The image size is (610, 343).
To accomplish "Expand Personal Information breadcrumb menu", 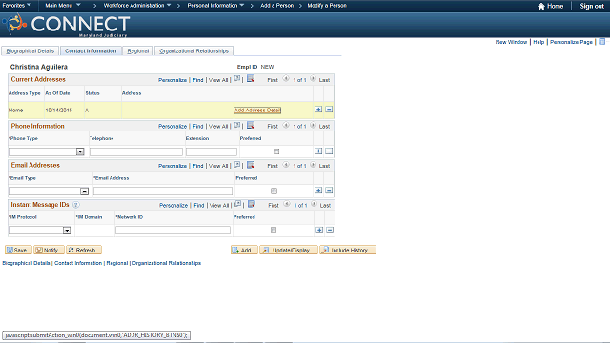I will (215, 6).
